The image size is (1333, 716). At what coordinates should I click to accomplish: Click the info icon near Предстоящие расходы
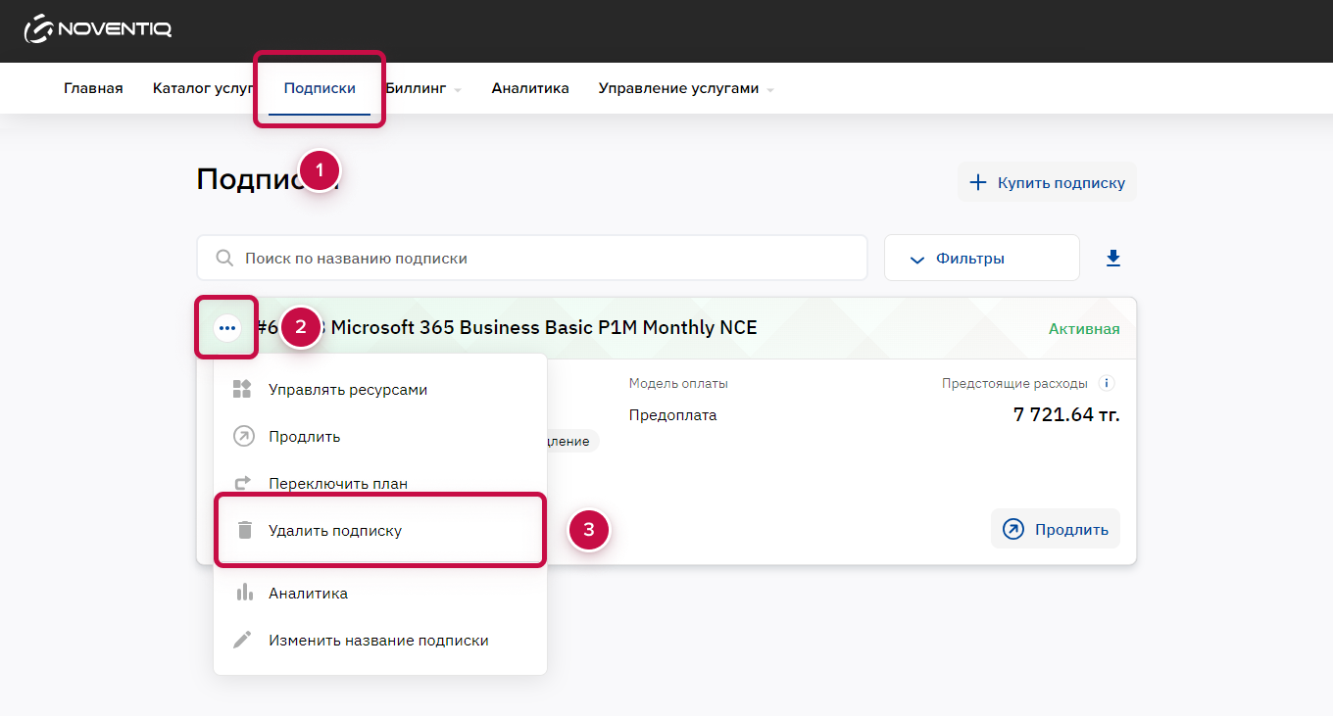coord(1107,383)
